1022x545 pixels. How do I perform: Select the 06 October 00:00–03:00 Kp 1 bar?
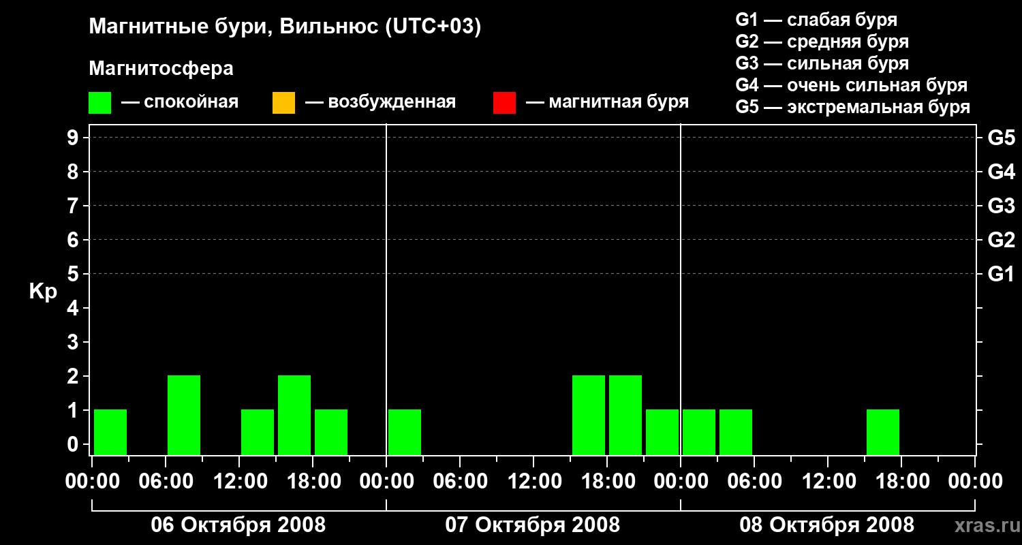click(x=110, y=432)
